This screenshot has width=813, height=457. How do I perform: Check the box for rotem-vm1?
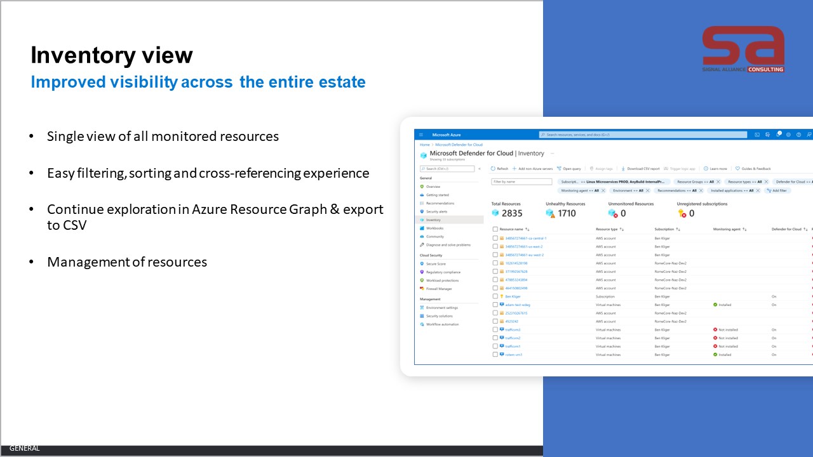(x=495, y=354)
